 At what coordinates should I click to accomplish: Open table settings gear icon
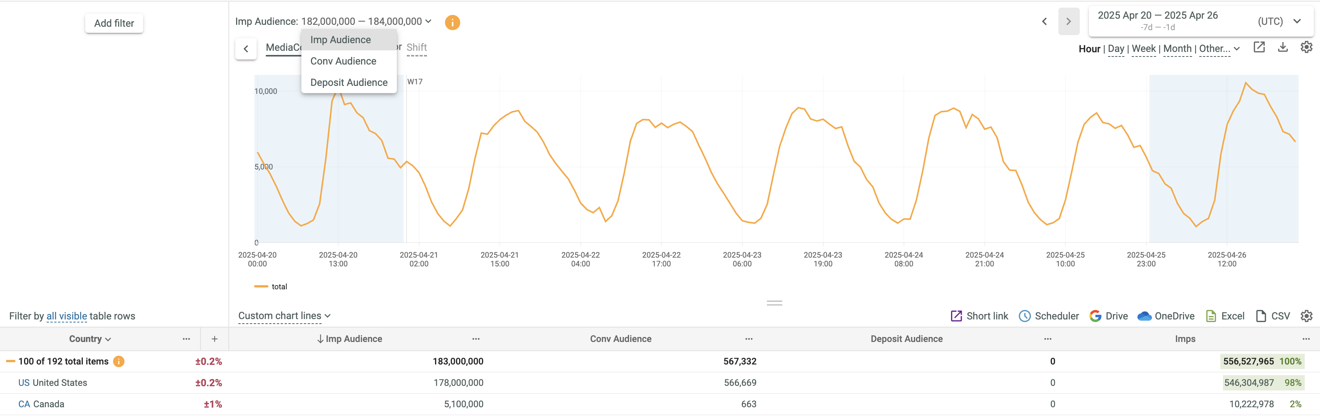point(1306,316)
